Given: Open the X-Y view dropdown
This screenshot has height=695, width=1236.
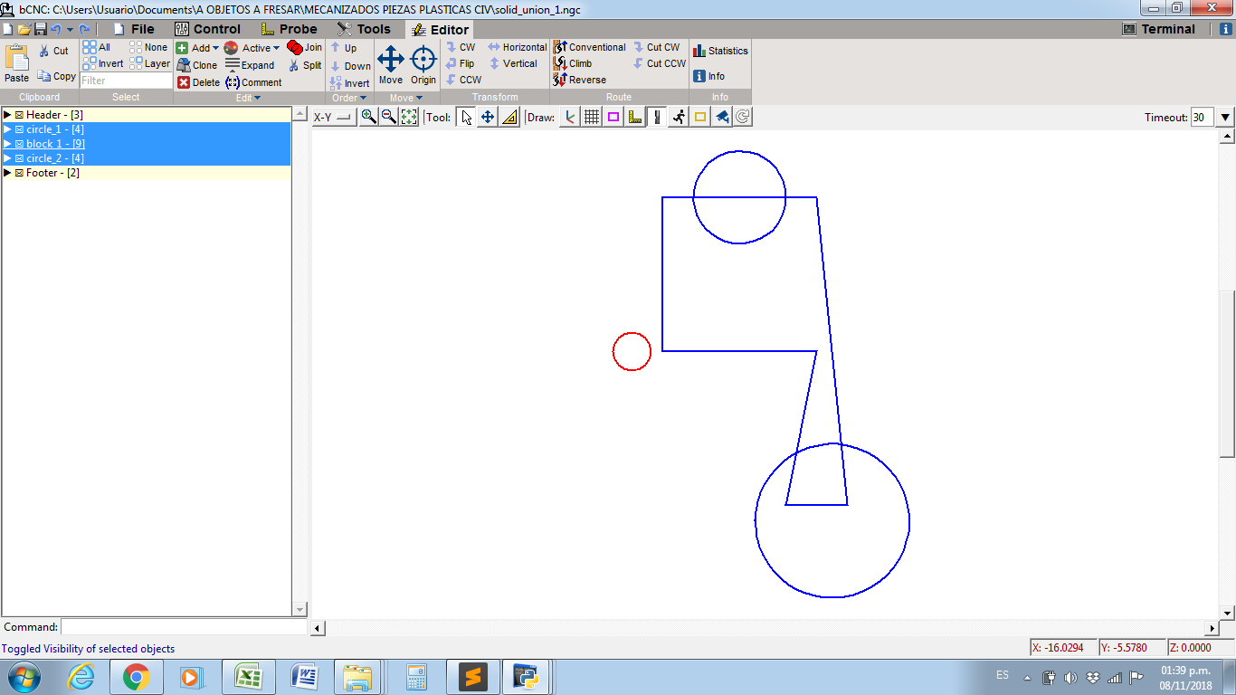Looking at the screenshot, I should (x=334, y=117).
